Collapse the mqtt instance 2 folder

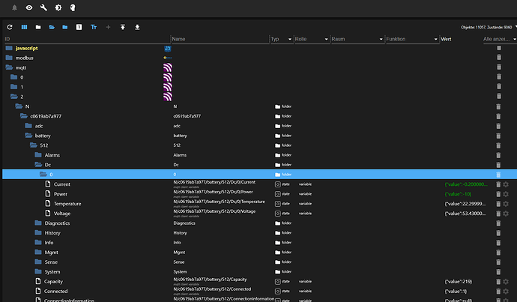(x=13, y=97)
